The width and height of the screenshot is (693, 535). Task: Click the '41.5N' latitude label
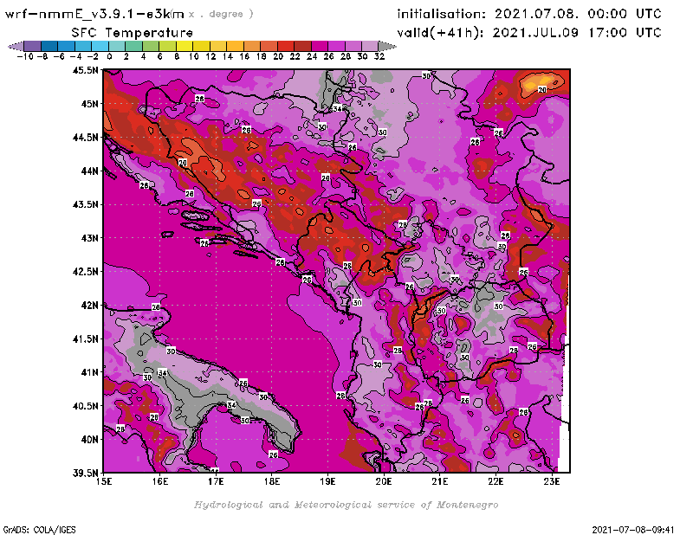(x=85, y=338)
